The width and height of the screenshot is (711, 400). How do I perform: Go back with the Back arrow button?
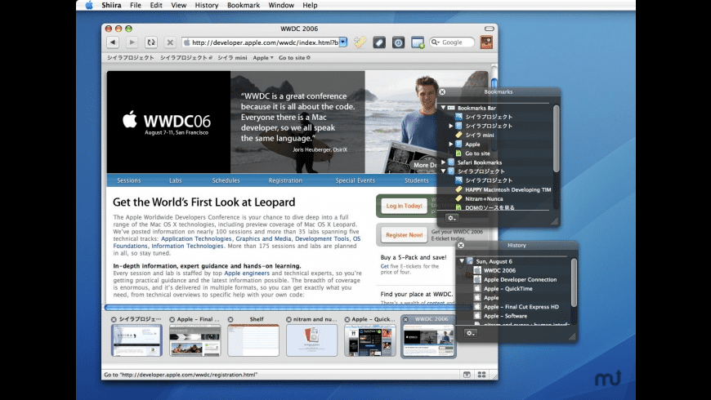click(113, 42)
